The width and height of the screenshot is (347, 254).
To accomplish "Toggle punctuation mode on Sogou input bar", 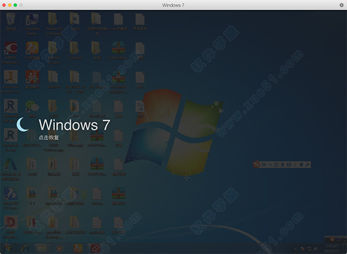I will [x=270, y=164].
